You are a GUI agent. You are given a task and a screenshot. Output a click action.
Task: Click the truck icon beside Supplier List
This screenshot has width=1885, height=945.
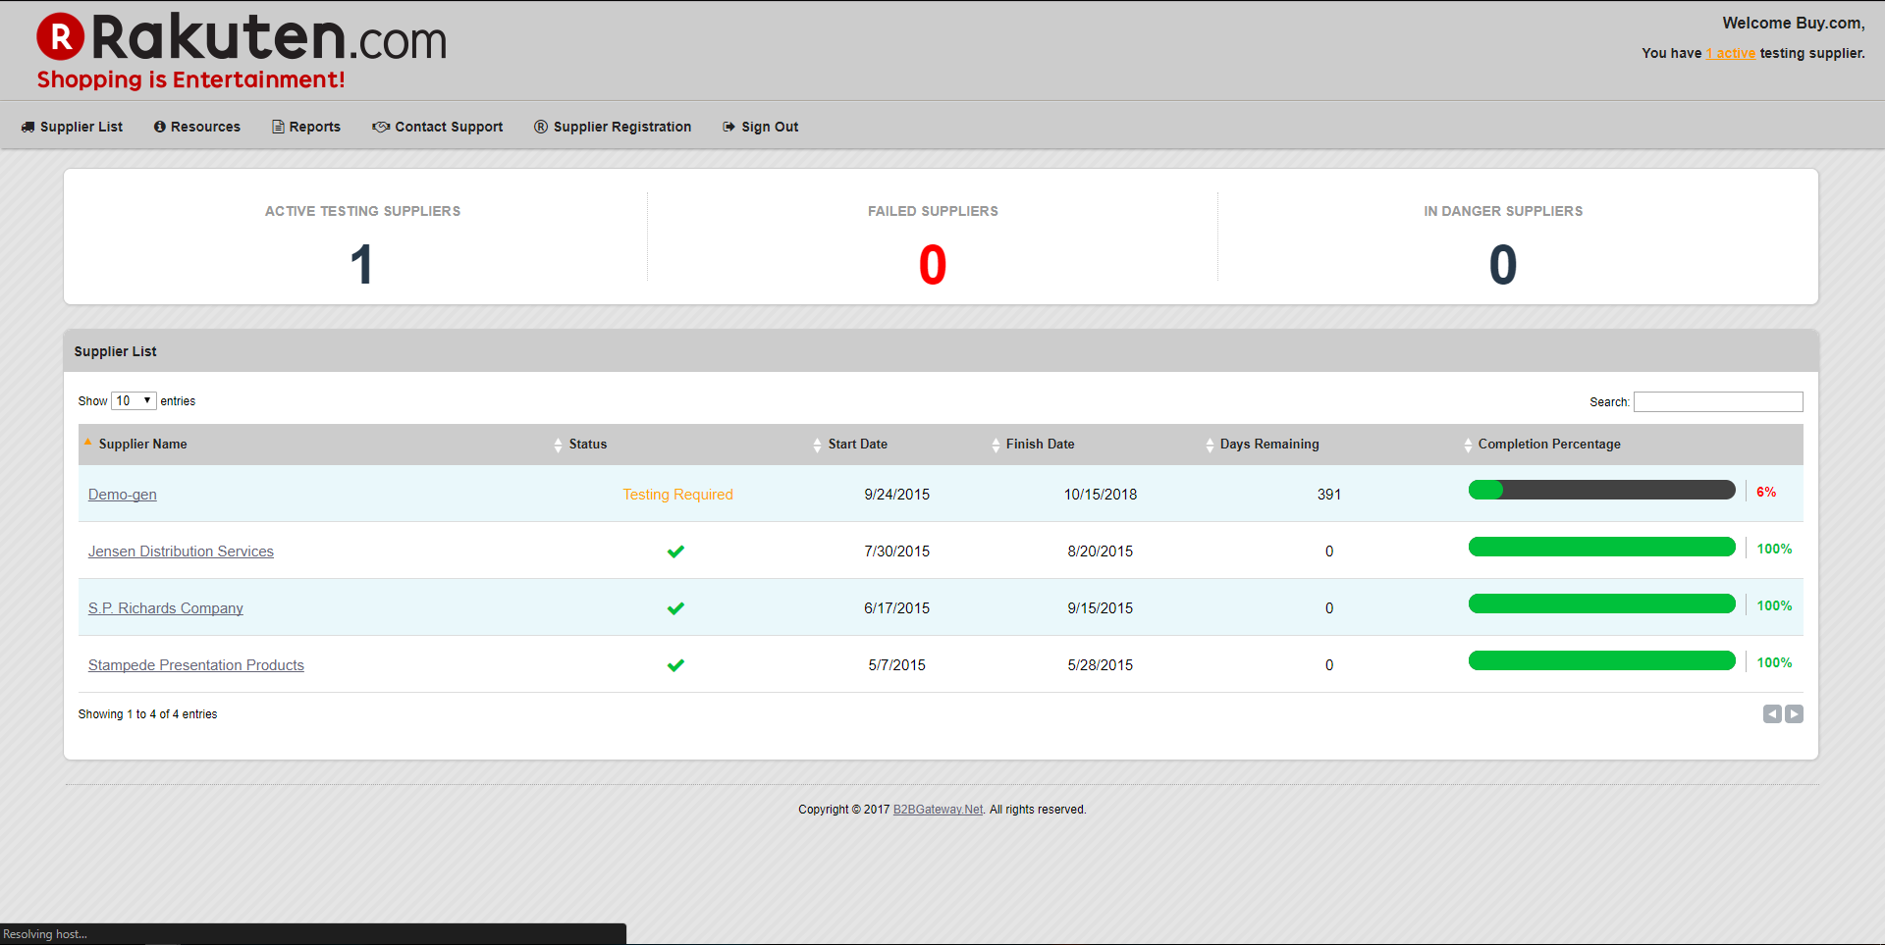pos(27,127)
